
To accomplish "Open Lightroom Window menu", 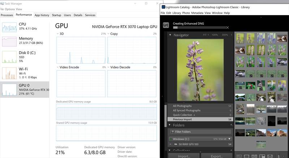I will click(x=217, y=13).
